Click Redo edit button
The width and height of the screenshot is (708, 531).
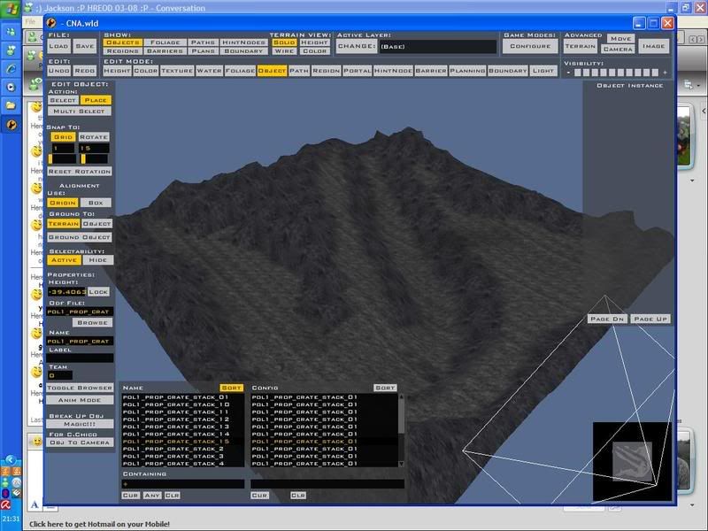84,71
